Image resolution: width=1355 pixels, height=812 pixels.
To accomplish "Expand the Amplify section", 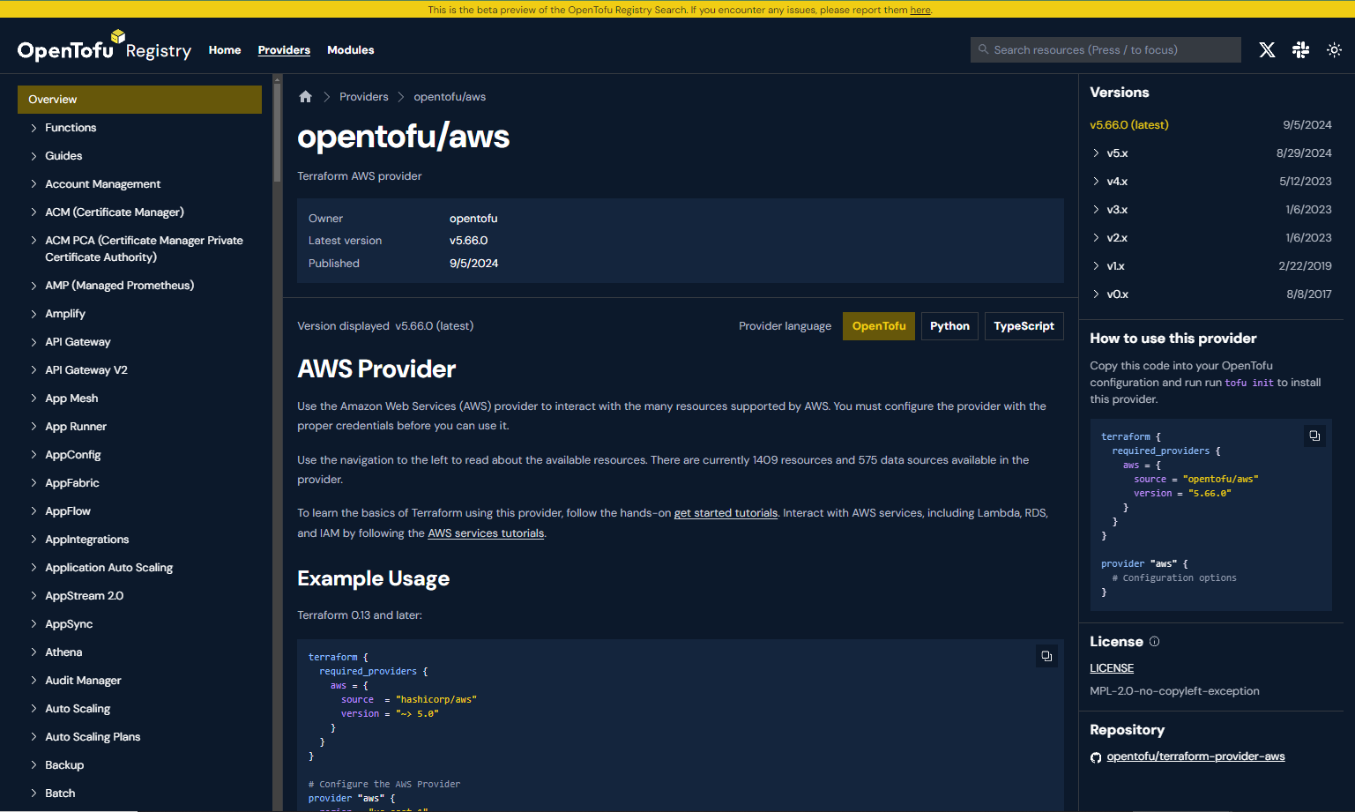I will pyautogui.click(x=65, y=314).
